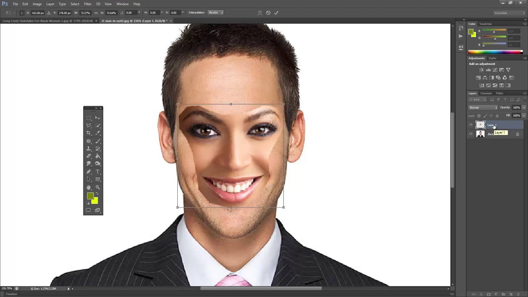Commit the transform with checkmark
This screenshot has width=528, height=297.
(x=276, y=13)
